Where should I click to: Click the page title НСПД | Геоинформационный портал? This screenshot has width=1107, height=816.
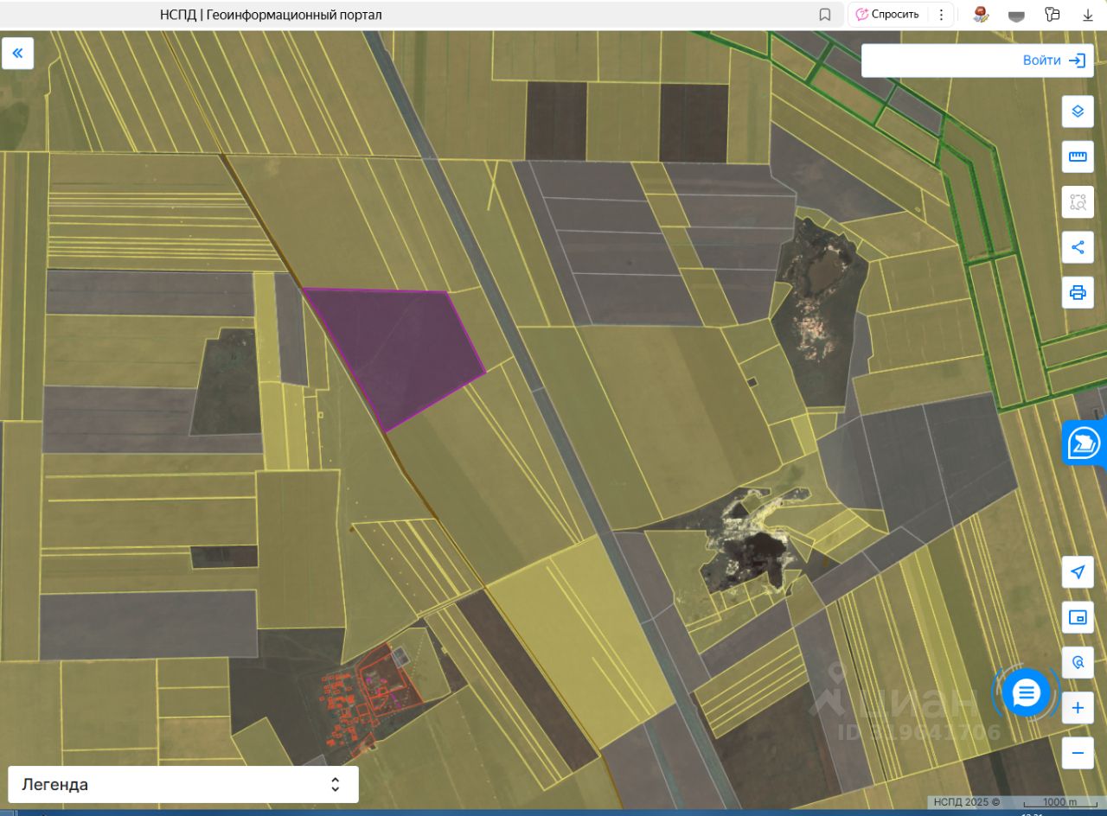(271, 15)
